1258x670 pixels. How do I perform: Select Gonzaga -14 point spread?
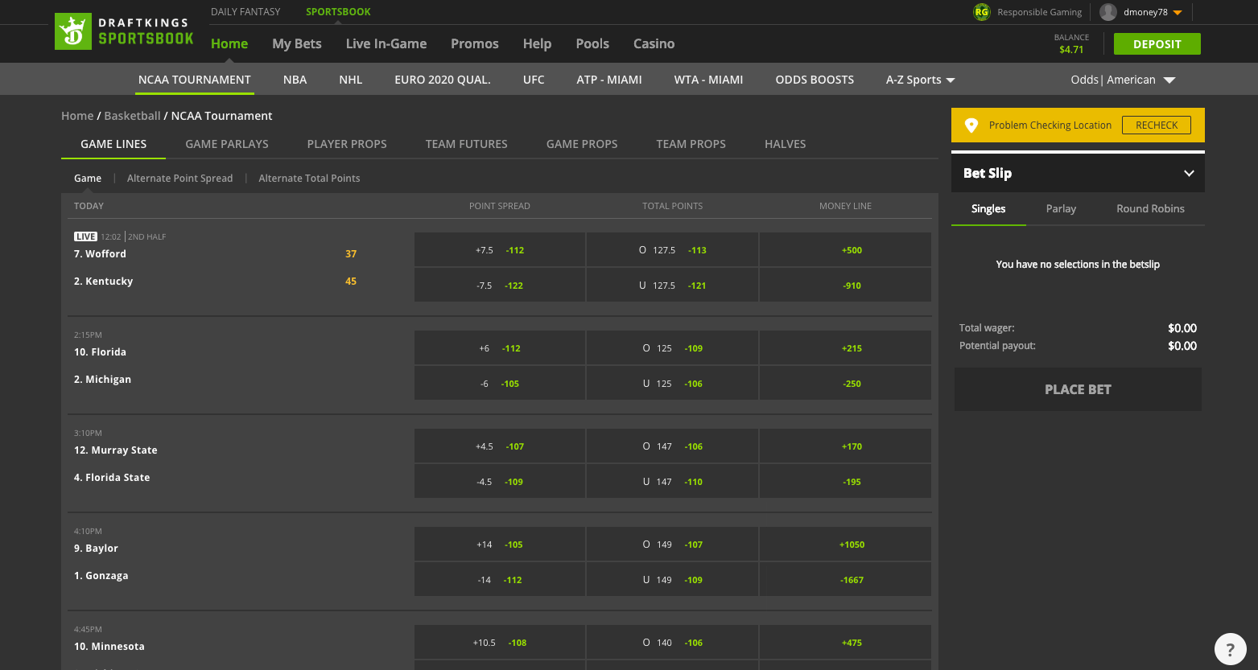[x=500, y=580]
